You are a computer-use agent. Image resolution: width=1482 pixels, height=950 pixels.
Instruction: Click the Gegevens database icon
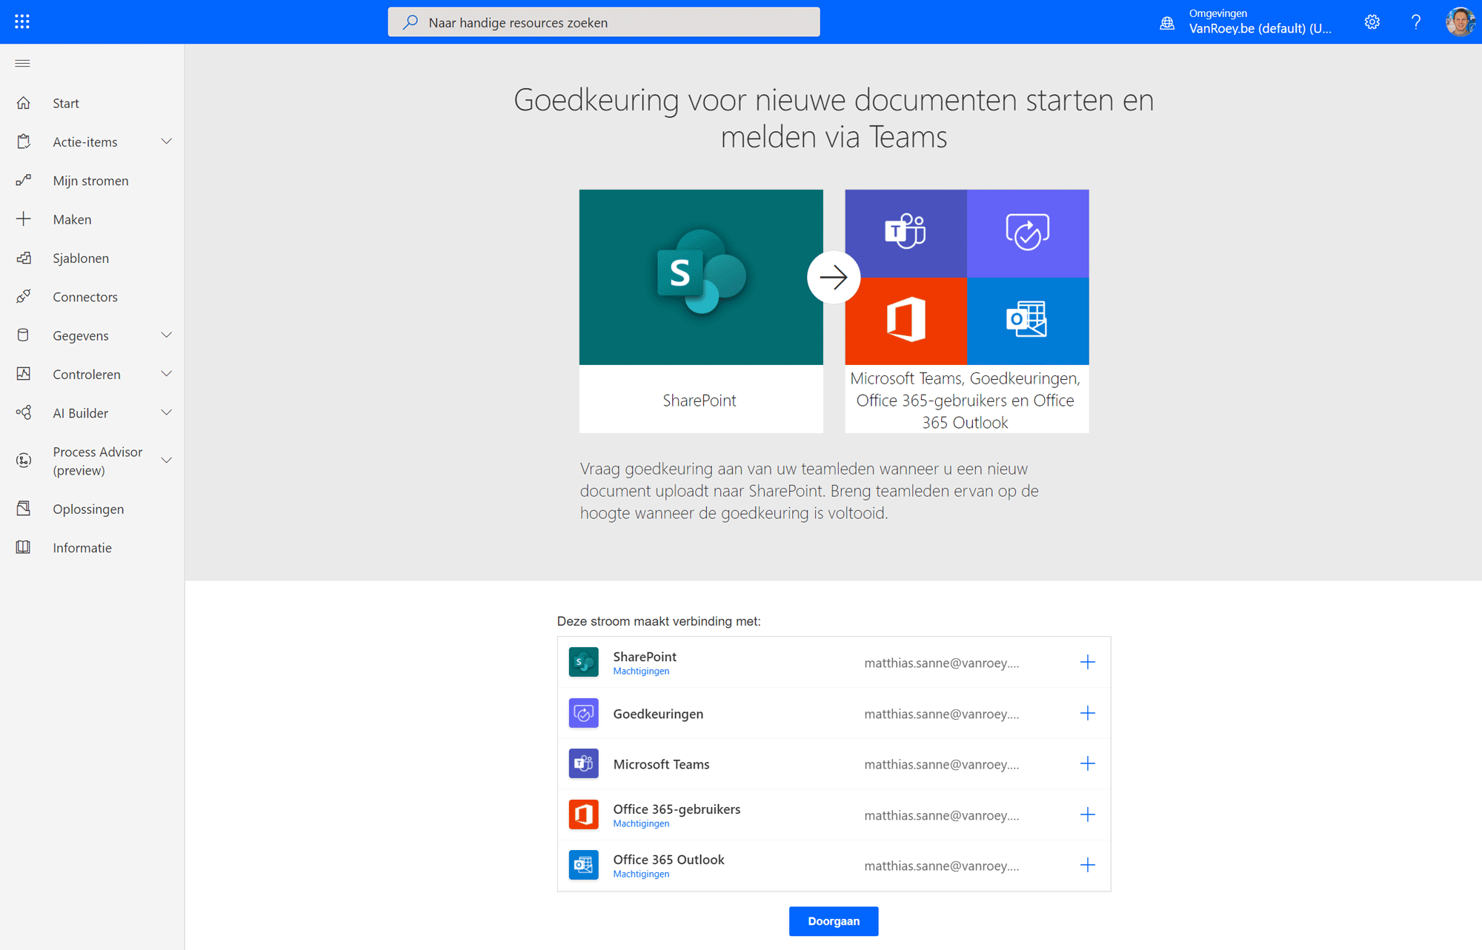(24, 335)
